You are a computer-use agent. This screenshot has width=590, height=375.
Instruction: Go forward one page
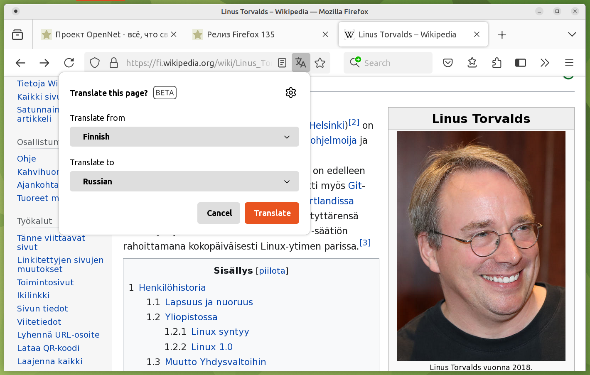44,63
